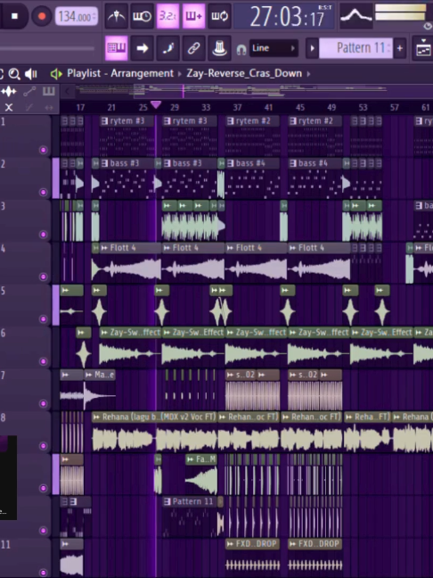The width and height of the screenshot is (433, 578).
Task: Select the stamp tool icon
Action: click(219, 48)
